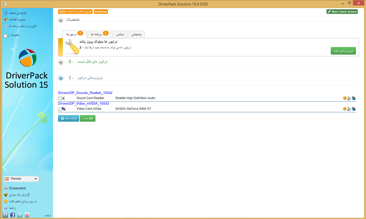Check the Sound Card Realtek checkbox
Screen dimensions: 366x219
tap(60, 99)
